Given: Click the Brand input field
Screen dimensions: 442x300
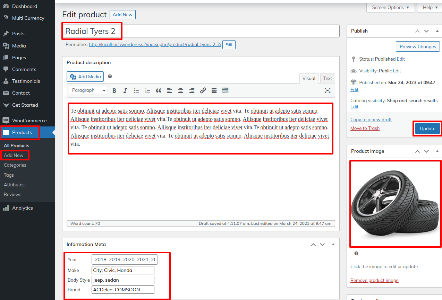Looking at the screenshot, I should pos(123,290).
